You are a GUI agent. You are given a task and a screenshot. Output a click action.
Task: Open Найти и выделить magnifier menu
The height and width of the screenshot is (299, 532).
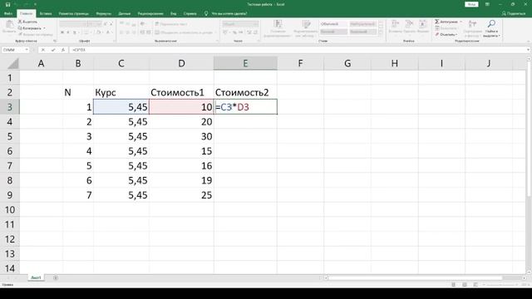point(491,28)
